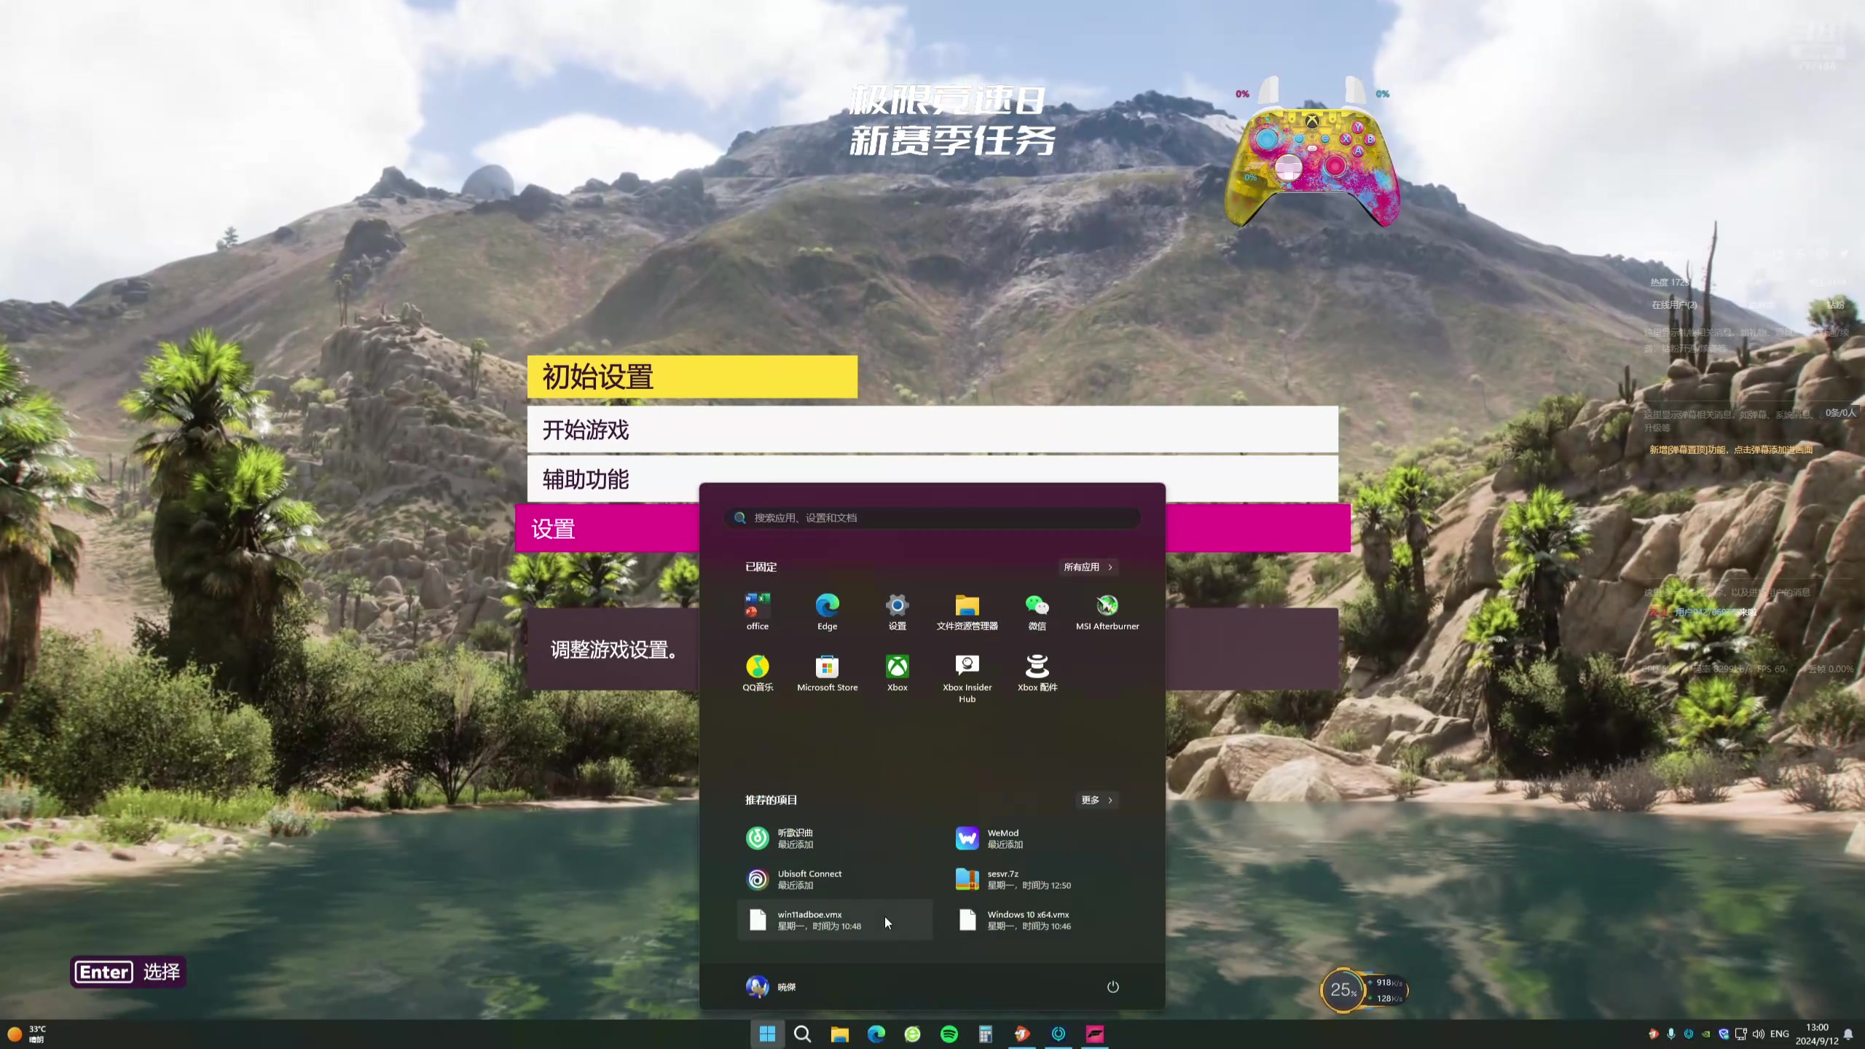The height and width of the screenshot is (1049, 1865).
Task: Click 所有应用 to view all apps
Action: pos(1086,567)
